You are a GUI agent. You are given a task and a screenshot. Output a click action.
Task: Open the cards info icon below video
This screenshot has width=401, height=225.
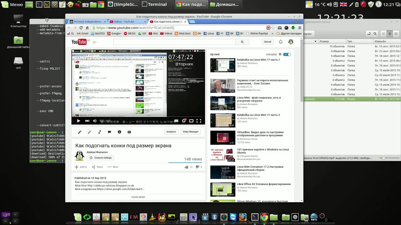pyautogui.click(x=119, y=132)
